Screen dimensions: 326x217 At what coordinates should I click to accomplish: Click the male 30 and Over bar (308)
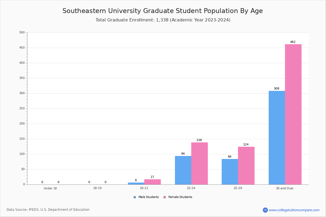(277, 138)
